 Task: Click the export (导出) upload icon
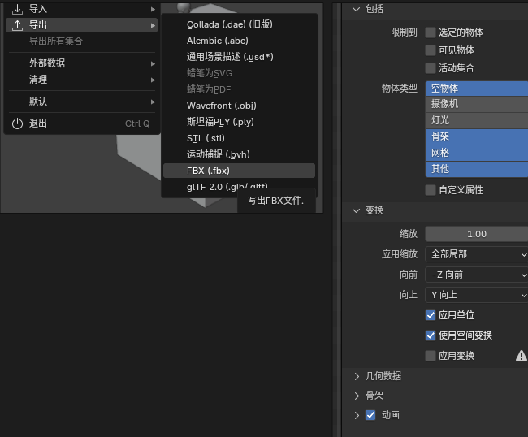coord(17,25)
